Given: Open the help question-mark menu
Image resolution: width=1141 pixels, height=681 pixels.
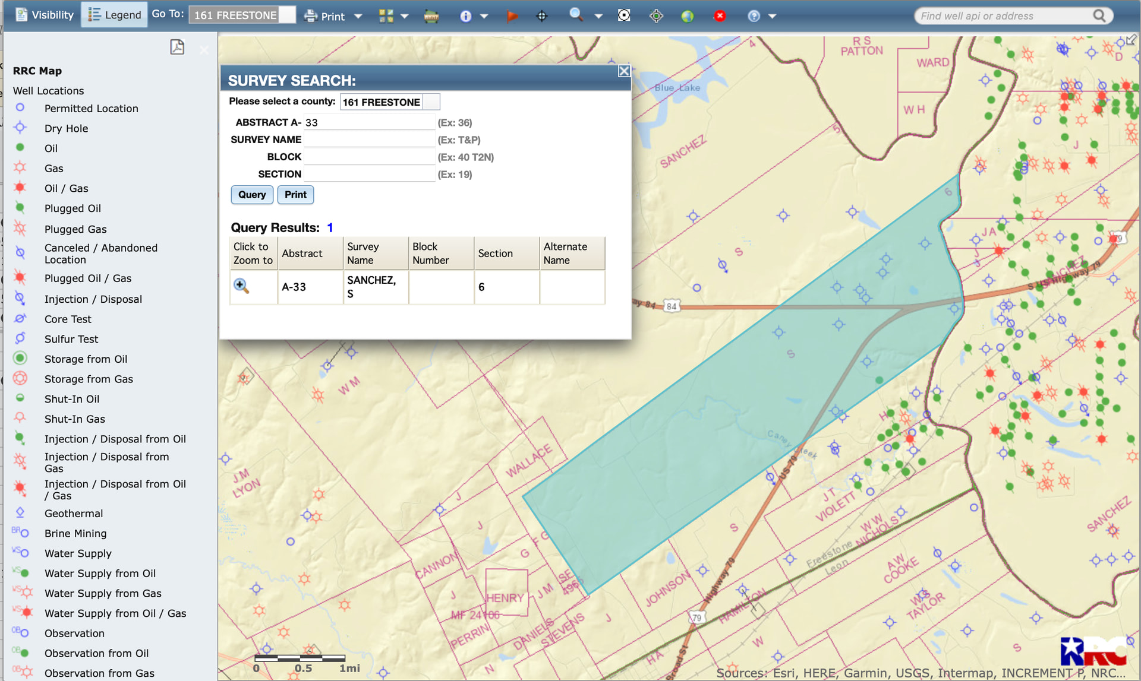Looking at the screenshot, I should tap(772, 17).
